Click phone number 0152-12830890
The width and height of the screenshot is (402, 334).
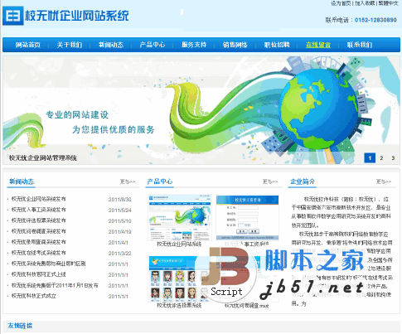[375, 20]
